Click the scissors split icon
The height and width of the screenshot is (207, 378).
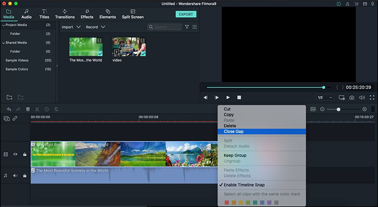coord(37,109)
